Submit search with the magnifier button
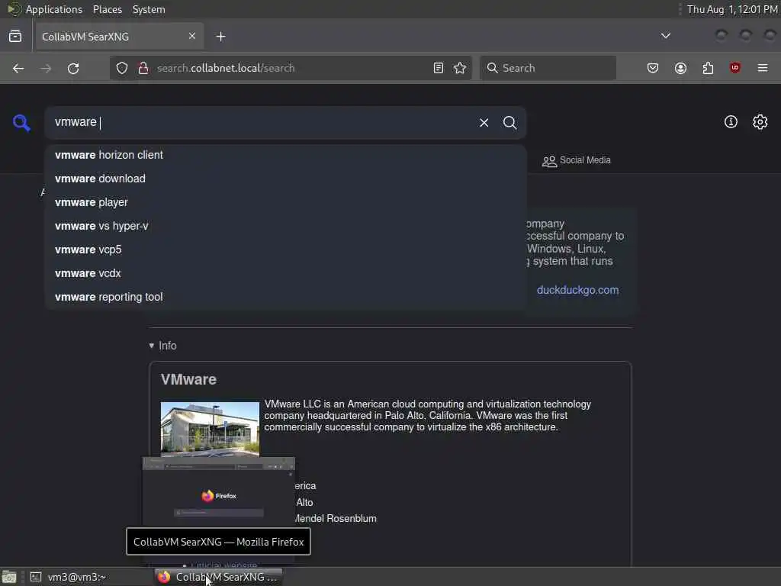The height and width of the screenshot is (586, 781). (510, 123)
